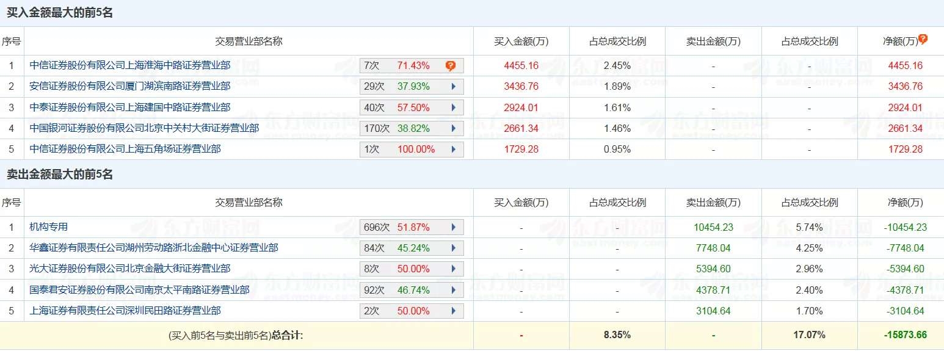Open 中信证券上海淮海中路证券营业部 link
Viewport: 944px width, 351px height.
[130, 65]
